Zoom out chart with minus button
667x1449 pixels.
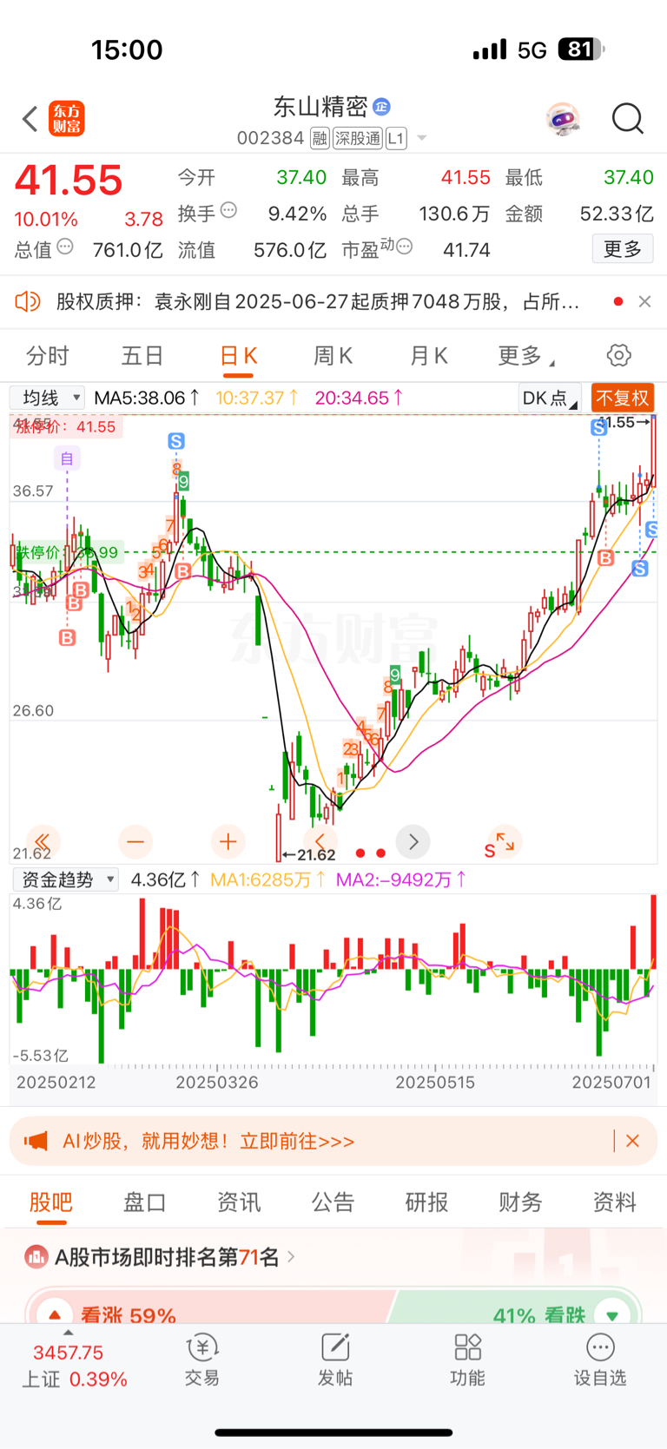[135, 841]
